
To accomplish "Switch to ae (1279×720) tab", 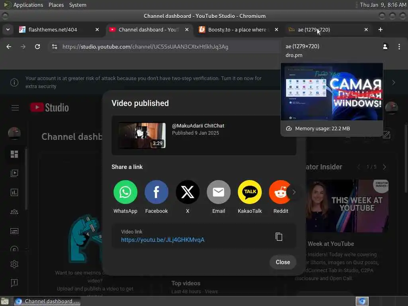I will click(314, 29).
